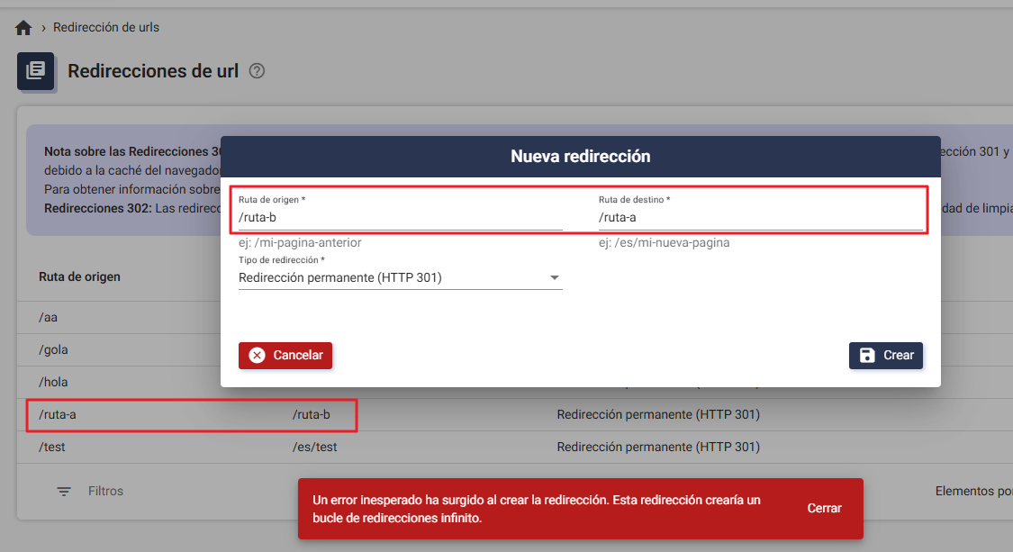Open the Tipo de redirección dropdown
Viewport: 1013px width, 552px height.
401,277
